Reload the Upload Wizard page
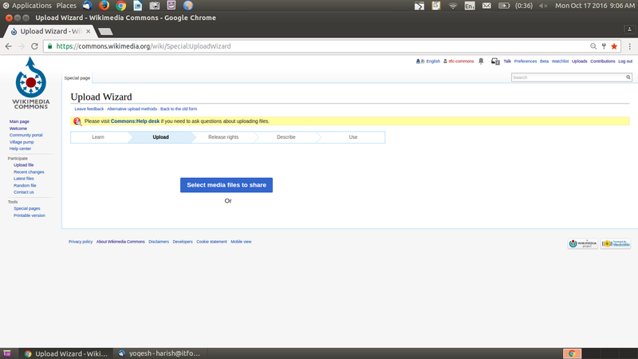 [x=34, y=46]
